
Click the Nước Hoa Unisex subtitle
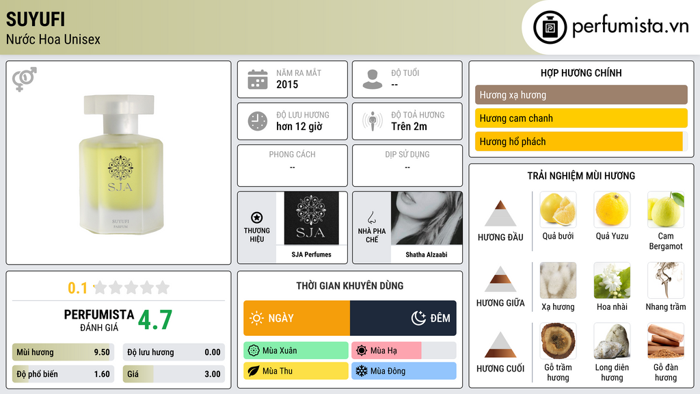[x=53, y=39]
